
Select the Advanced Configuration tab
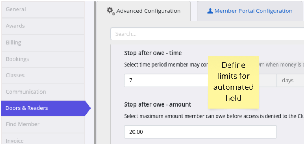144,11
